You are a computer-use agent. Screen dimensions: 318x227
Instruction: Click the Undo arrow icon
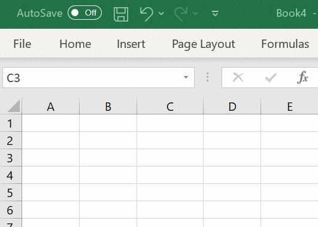146,14
